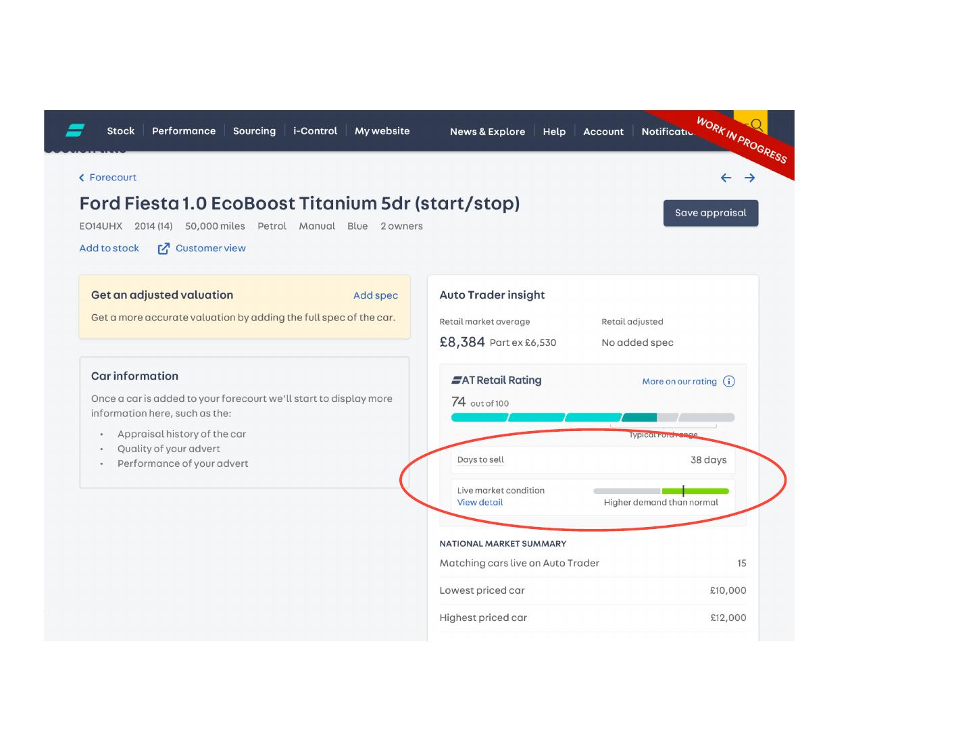
Task: Click the external link icon for Customer view
Action: [x=164, y=249]
